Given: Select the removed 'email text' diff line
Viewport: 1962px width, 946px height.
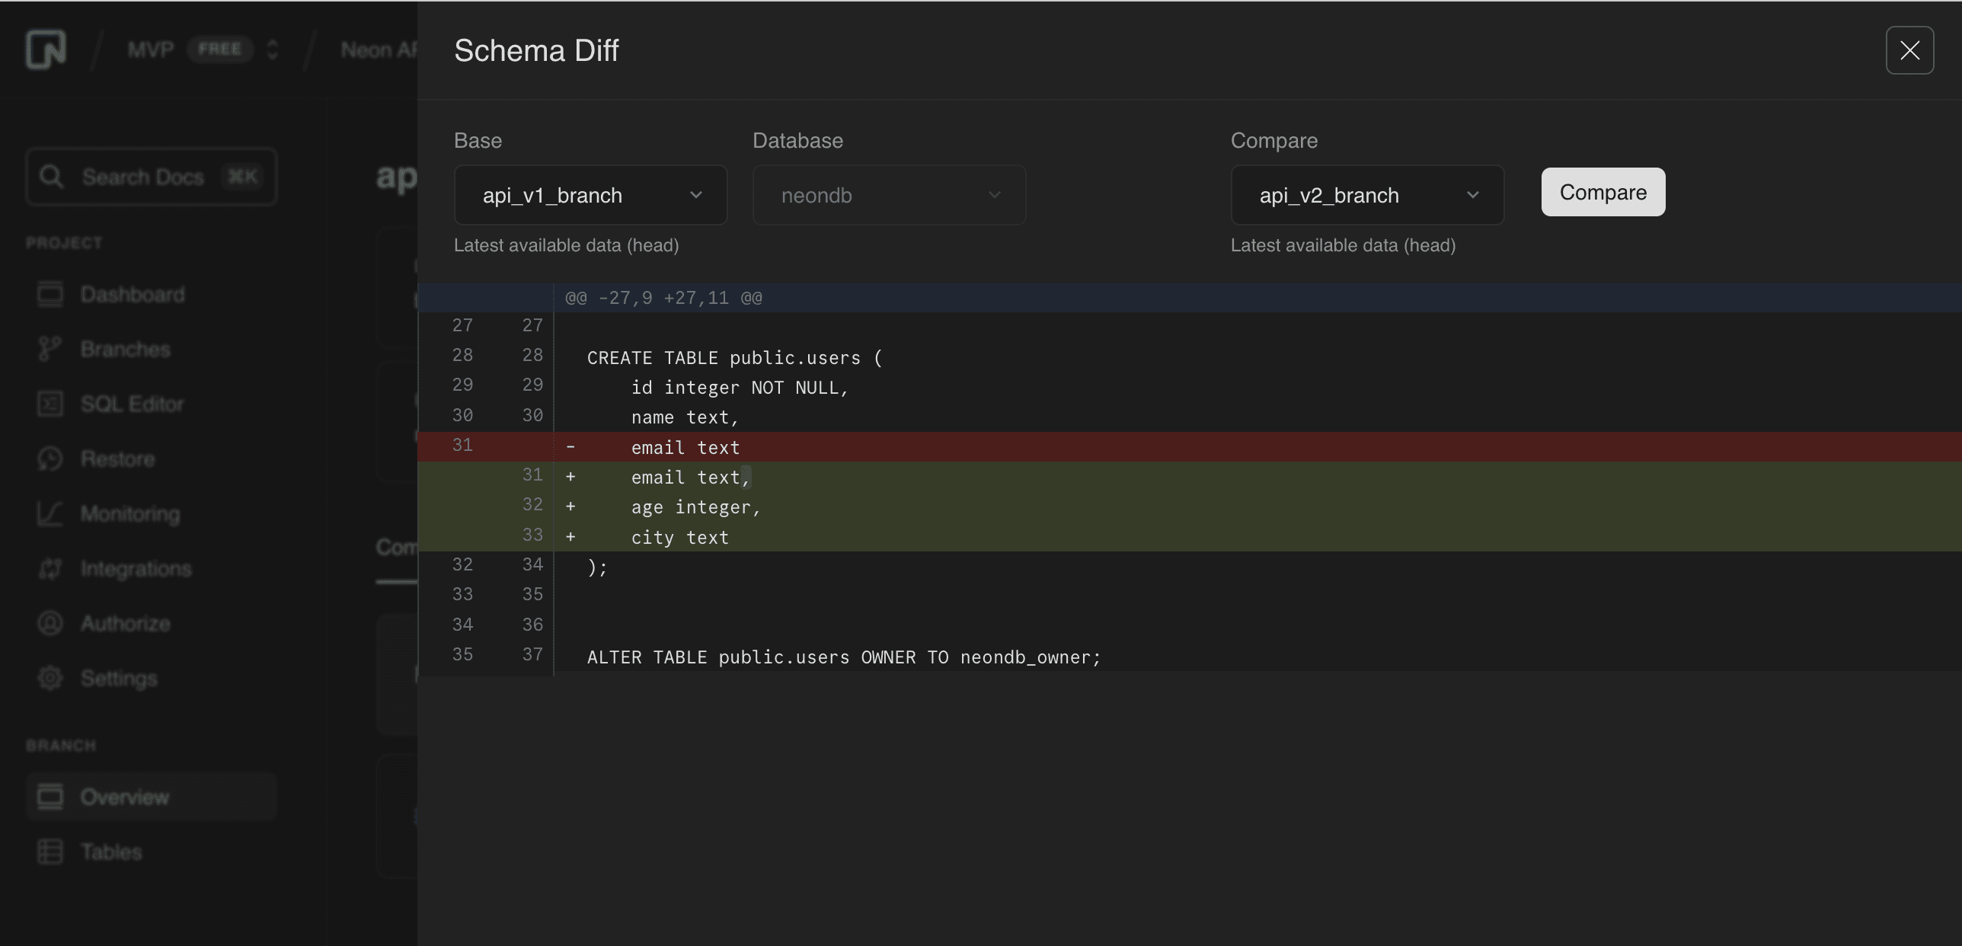Looking at the screenshot, I should (684, 447).
